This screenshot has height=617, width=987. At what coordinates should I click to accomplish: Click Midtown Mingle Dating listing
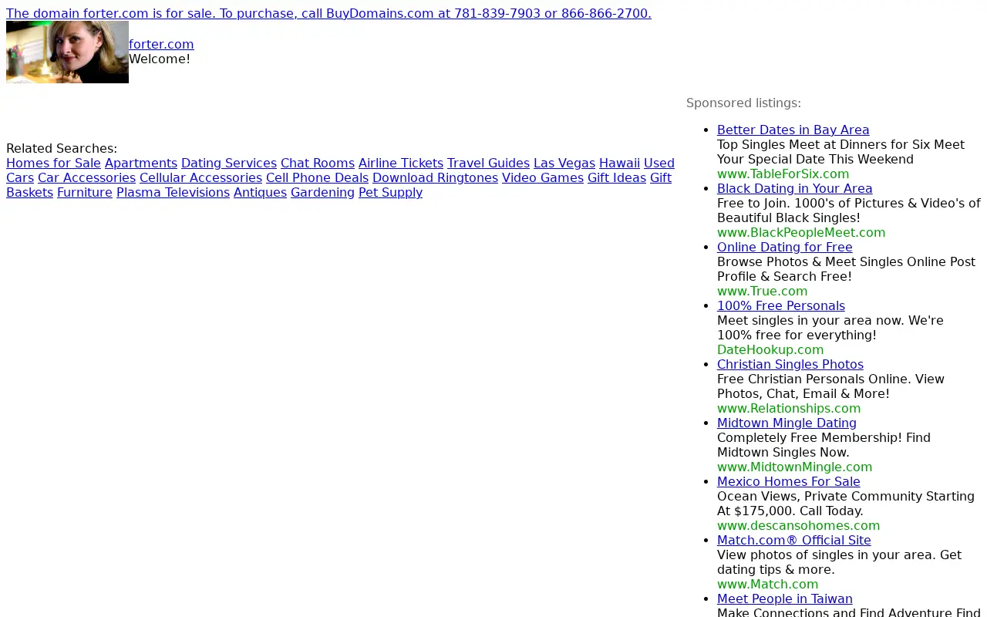(787, 423)
